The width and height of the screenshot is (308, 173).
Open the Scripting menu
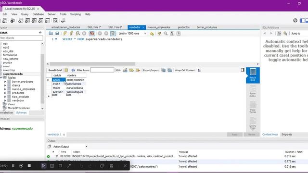click(x=76, y=14)
